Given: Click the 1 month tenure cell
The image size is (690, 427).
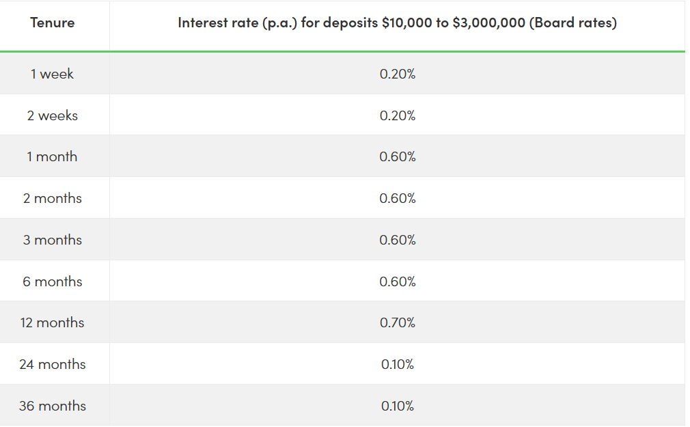Looking at the screenshot, I should tap(53, 156).
